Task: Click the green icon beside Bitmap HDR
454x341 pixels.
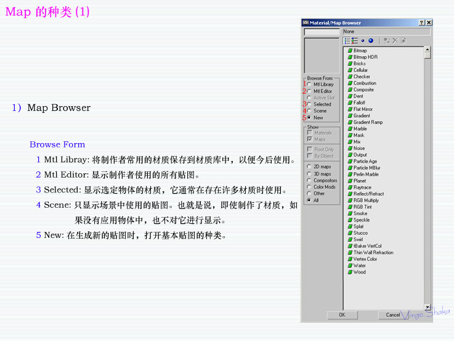Action: (x=350, y=57)
